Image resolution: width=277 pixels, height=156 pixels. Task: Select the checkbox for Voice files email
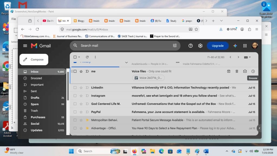pyautogui.click(x=75, y=71)
